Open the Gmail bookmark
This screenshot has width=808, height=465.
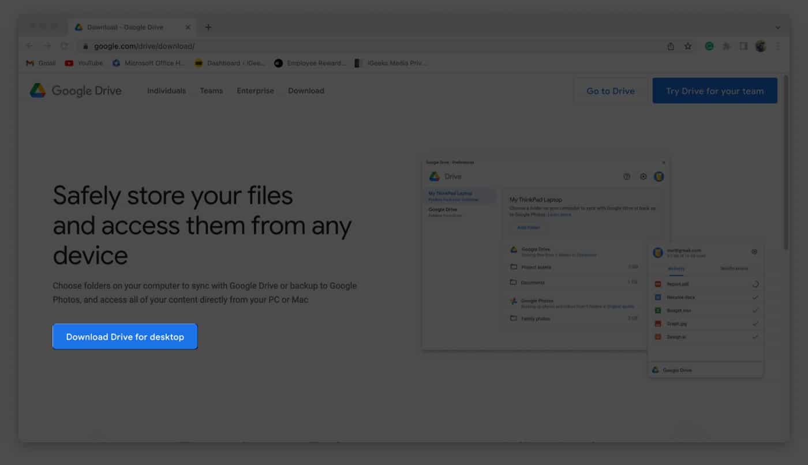click(x=41, y=63)
